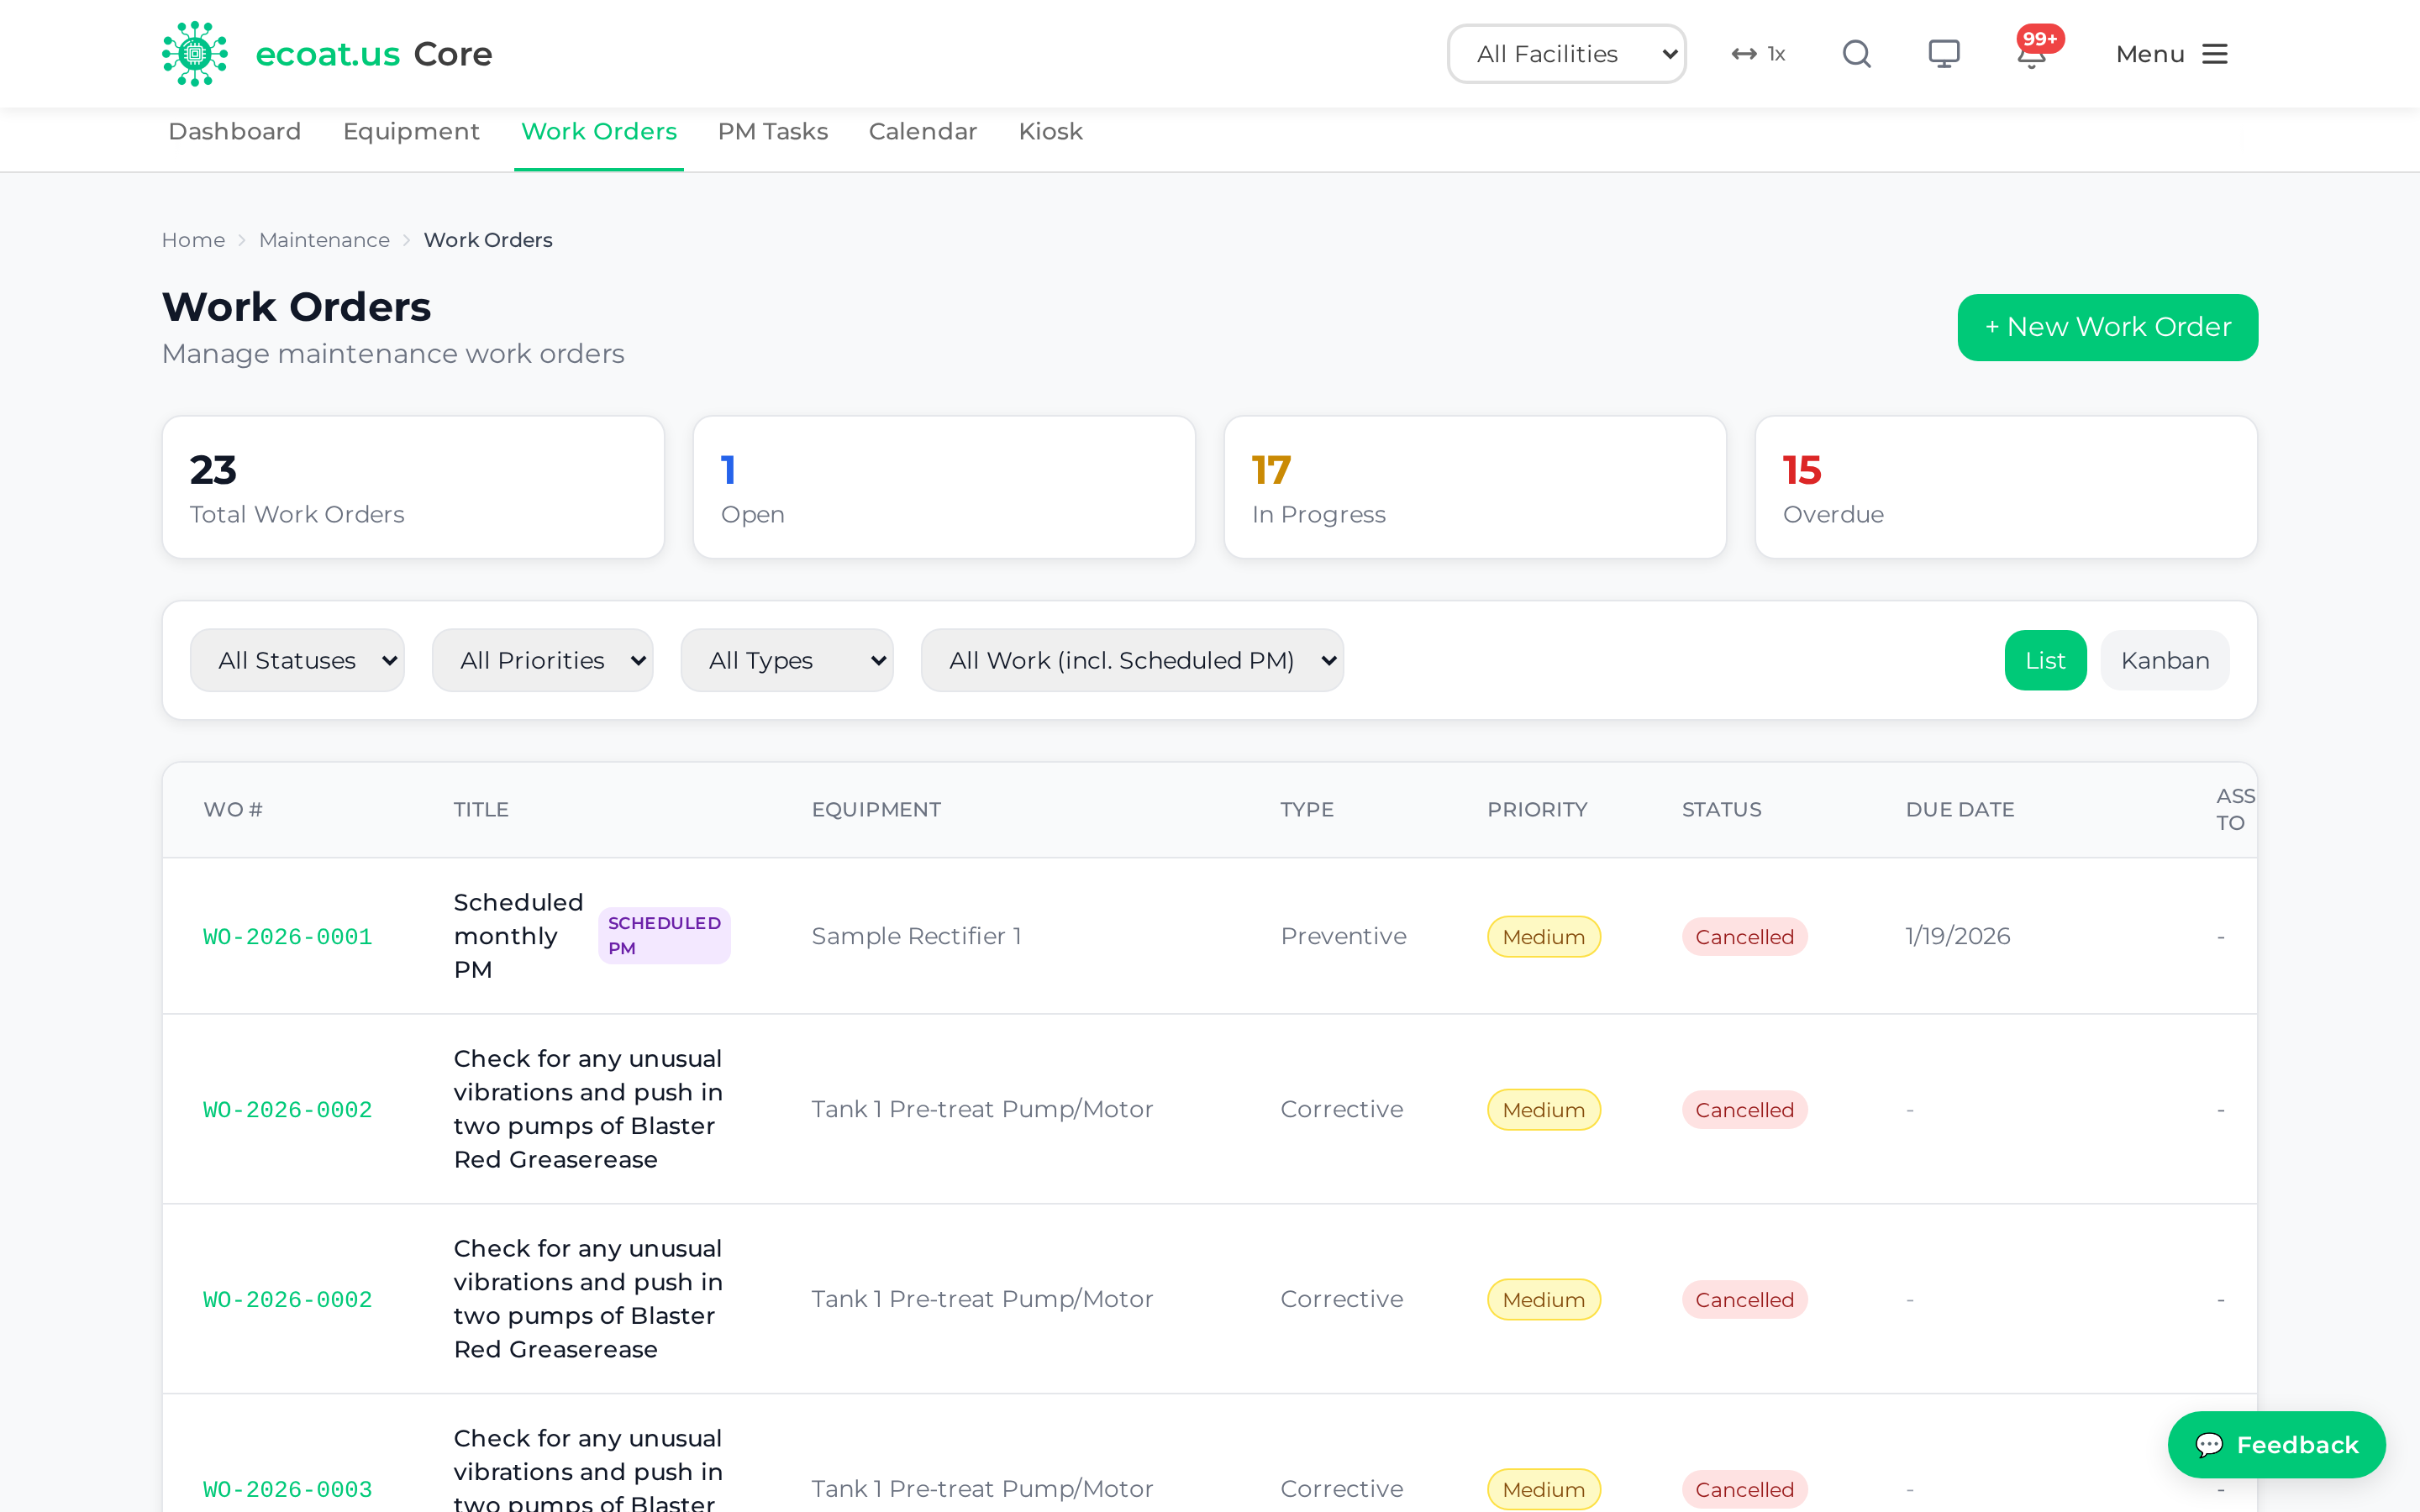Expand the All Facilities dropdown

pos(1566,54)
